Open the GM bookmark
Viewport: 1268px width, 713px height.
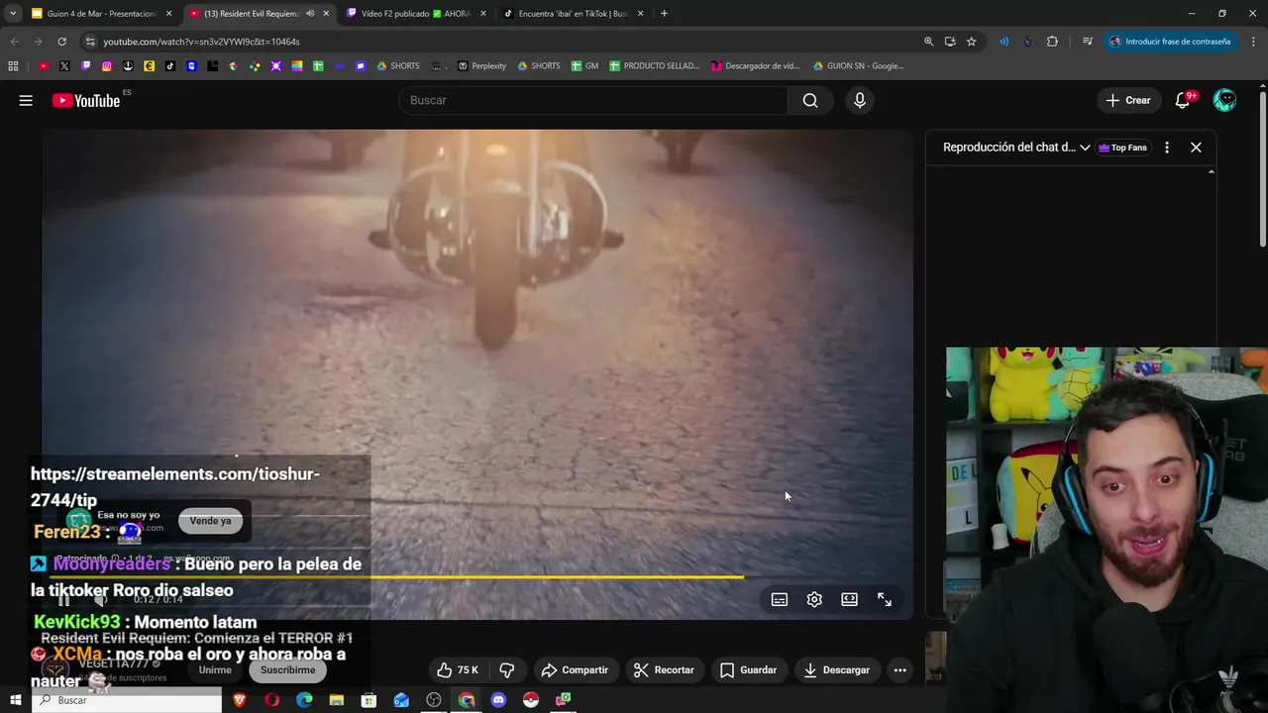point(584,66)
